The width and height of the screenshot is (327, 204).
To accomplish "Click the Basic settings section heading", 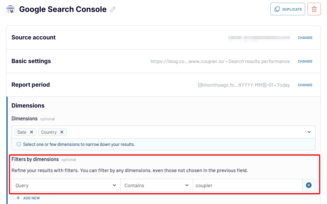I will click(31, 61).
